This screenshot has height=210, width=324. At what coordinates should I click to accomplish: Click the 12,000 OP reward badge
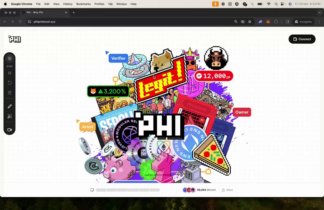pos(214,76)
